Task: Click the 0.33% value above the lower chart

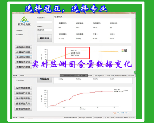Action: click(112, 79)
